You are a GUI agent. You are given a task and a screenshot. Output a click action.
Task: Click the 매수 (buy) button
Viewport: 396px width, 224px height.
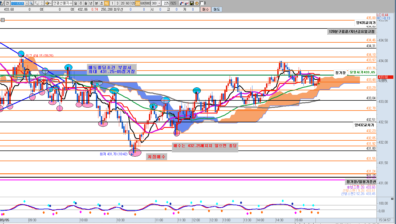coord(205,9)
